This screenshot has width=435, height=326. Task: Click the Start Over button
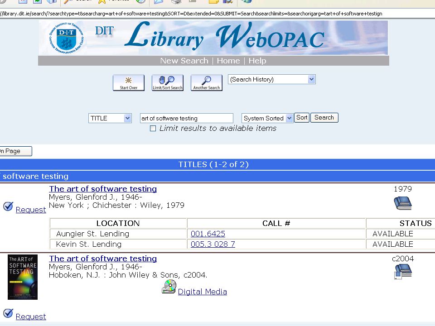[128, 82]
